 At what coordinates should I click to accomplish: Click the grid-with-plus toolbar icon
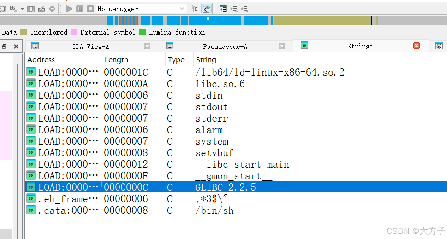click(13, 9)
